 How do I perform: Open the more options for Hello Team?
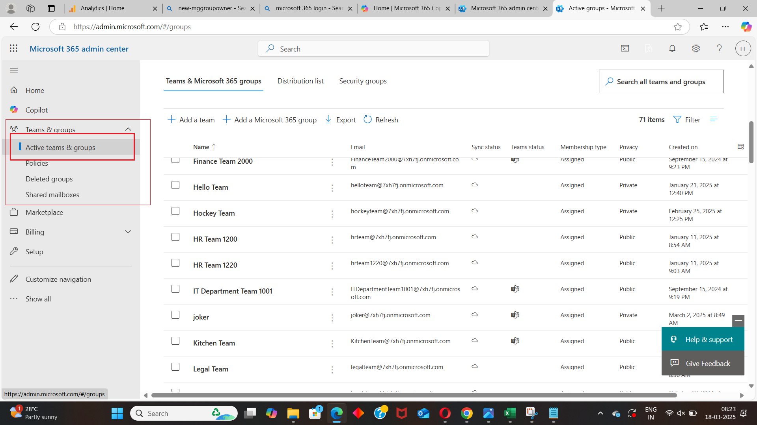click(332, 188)
